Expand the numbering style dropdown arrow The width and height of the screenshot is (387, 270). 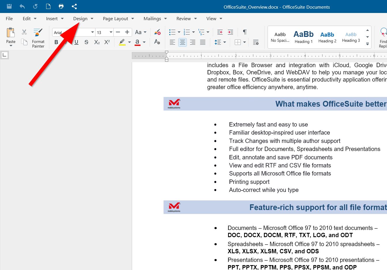coord(193,32)
